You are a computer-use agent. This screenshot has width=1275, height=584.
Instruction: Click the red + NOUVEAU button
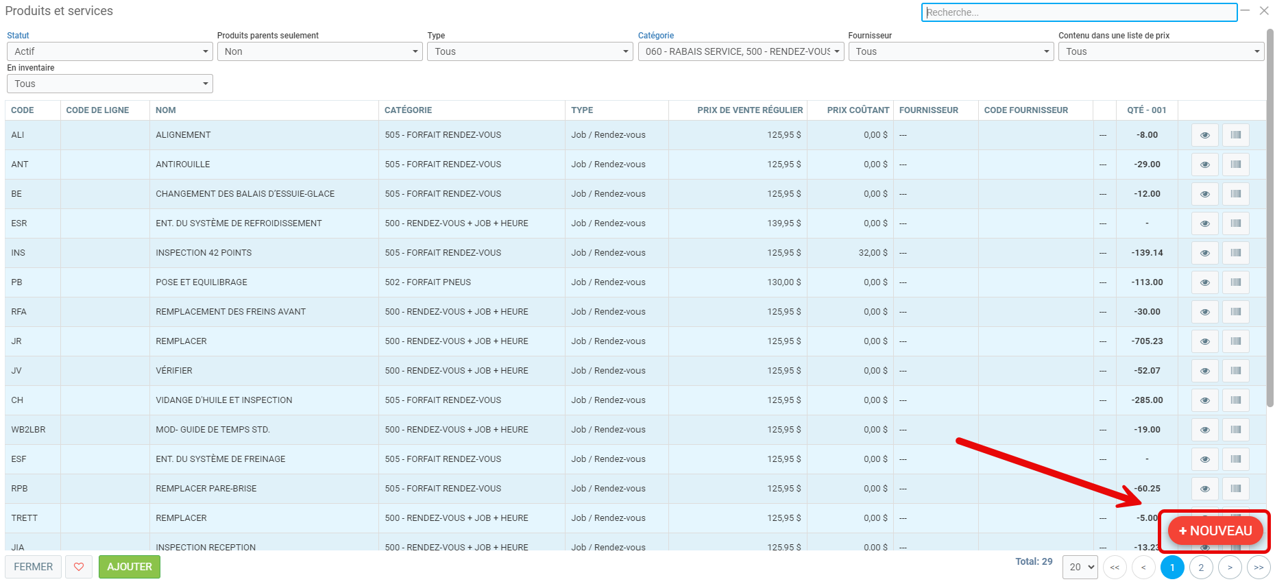(1215, 531)
